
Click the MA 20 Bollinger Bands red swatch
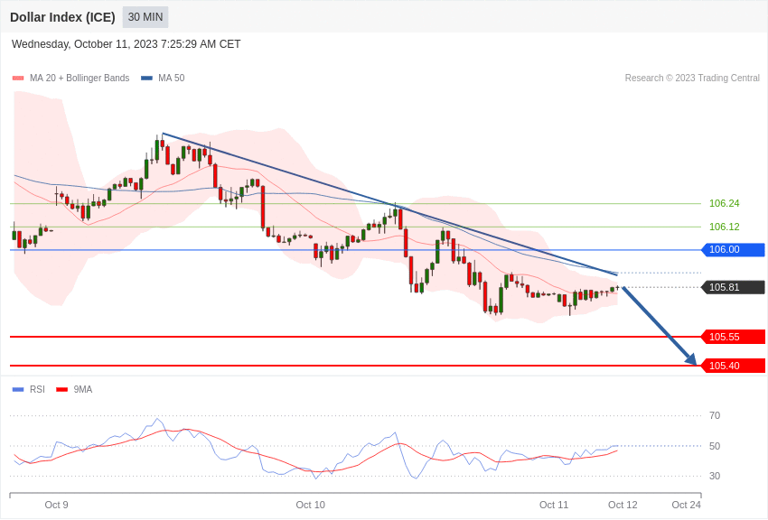(18, 79)
